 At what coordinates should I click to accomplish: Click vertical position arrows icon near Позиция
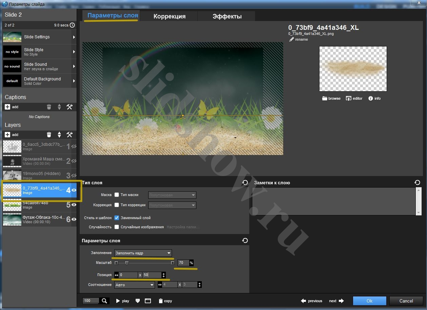pyautogui.click(x=164, y=275)
